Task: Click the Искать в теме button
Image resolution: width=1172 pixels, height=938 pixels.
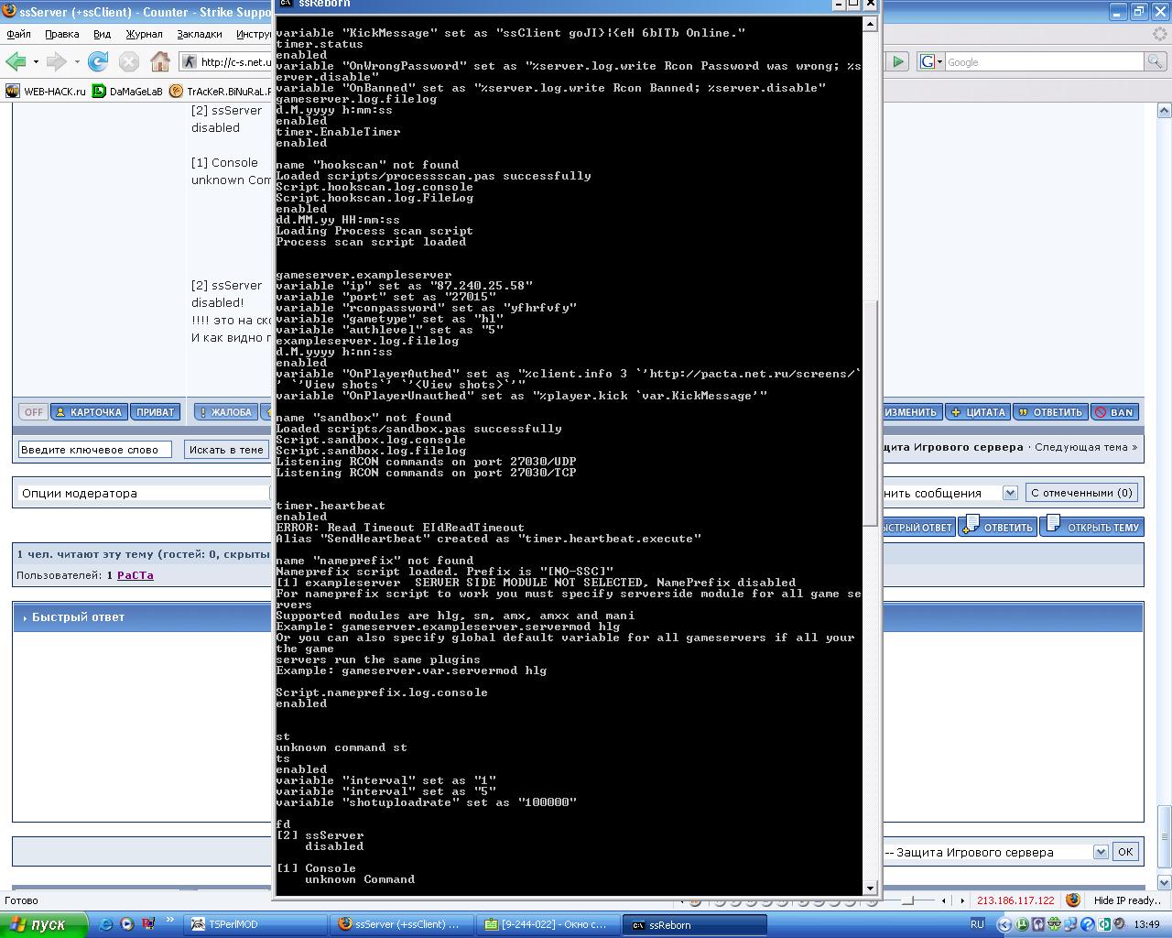Action: [226, 450]
